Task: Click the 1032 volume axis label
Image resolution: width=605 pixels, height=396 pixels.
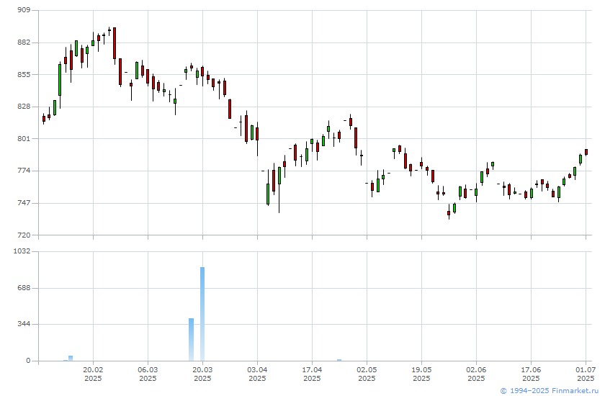Action: tap(22, 251)
